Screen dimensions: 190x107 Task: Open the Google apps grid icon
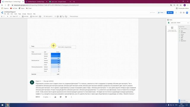pos(184,12)
